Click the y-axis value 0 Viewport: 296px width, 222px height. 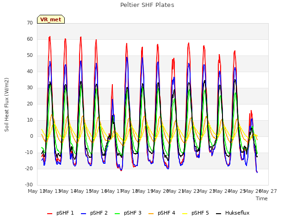point(31,136)
